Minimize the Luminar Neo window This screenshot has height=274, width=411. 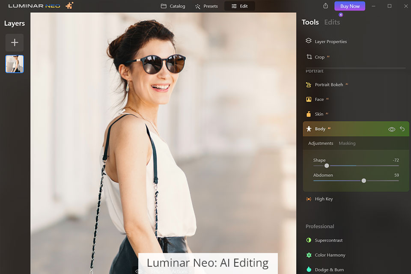pyautogui.click(x=373, y=6)
